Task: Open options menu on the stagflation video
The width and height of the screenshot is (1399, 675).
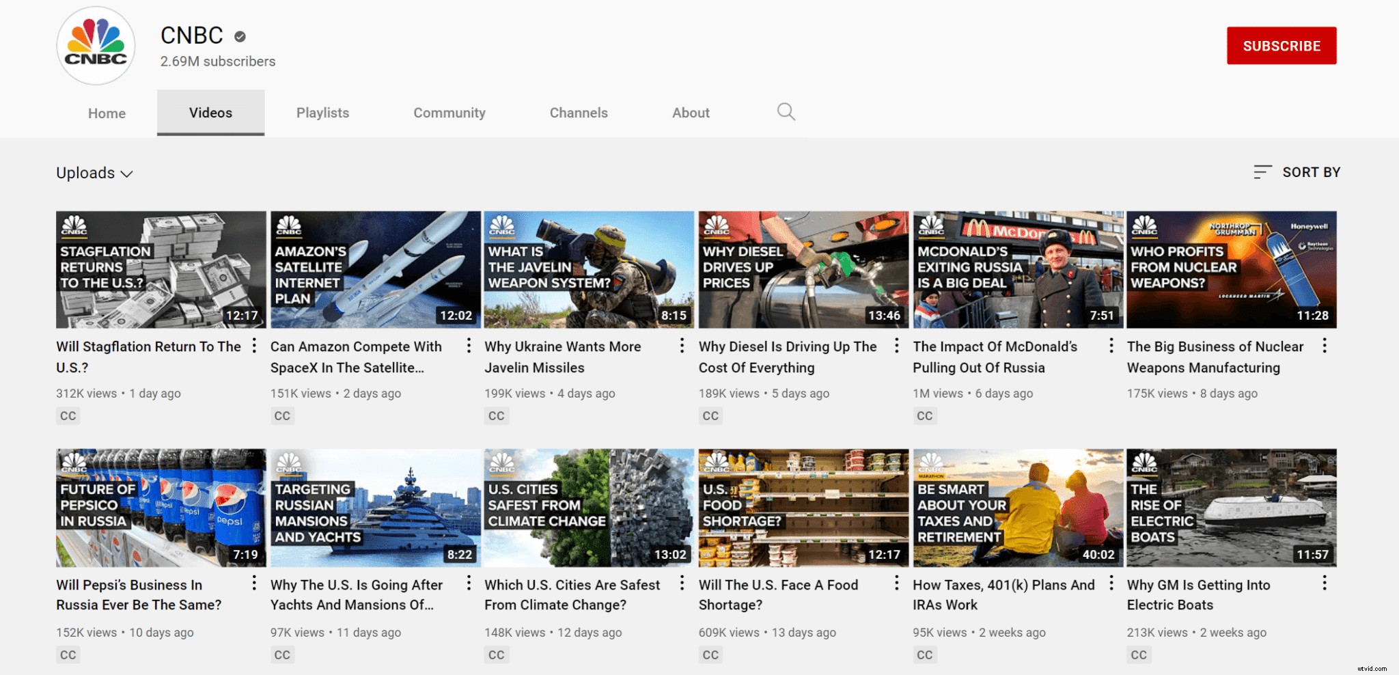Action: coord(253,346)
